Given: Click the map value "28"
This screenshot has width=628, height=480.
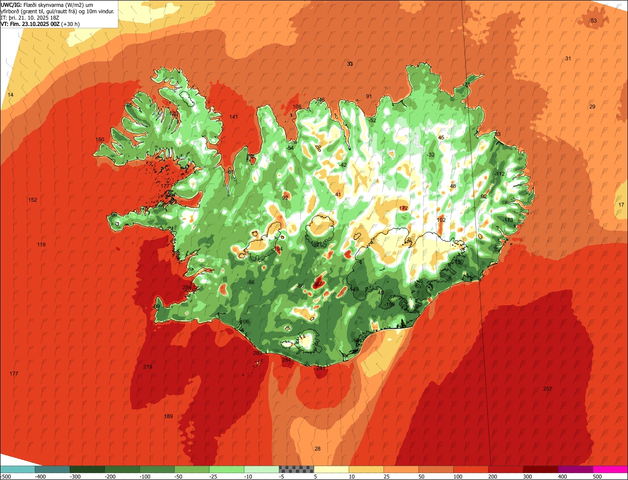Looking at the screenshot, I should (317, 449).
